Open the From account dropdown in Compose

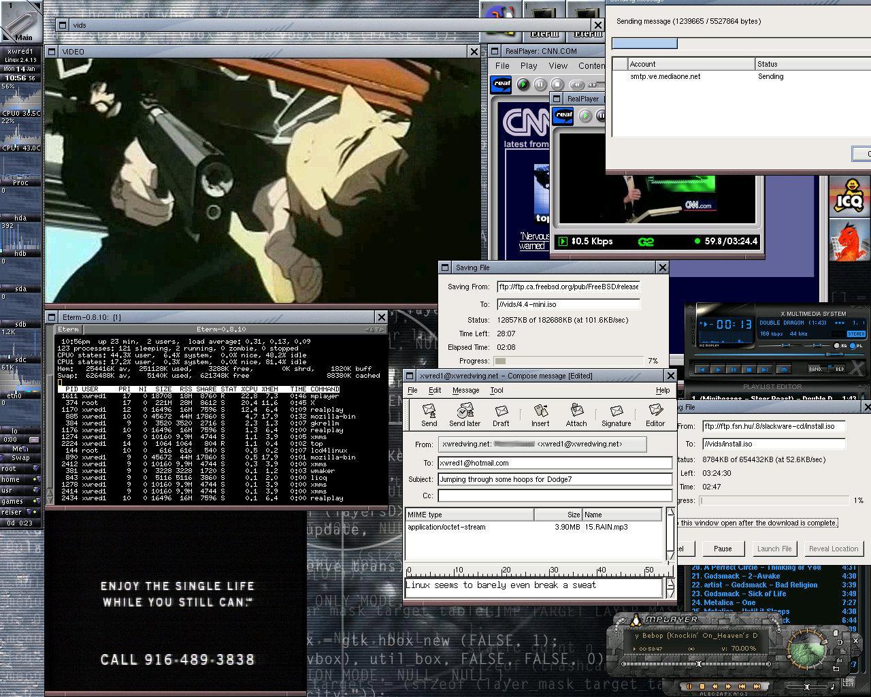click(542, 444)
